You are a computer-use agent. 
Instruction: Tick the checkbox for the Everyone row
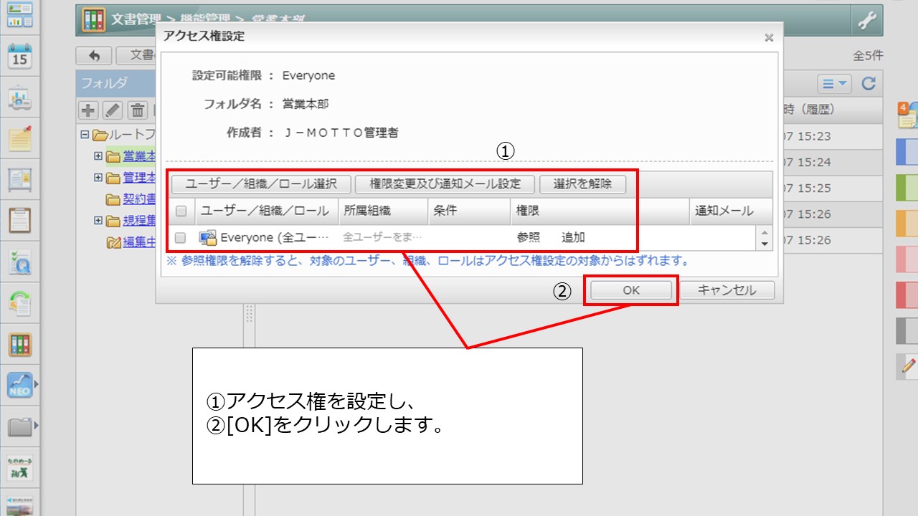[x=181, y=237]
